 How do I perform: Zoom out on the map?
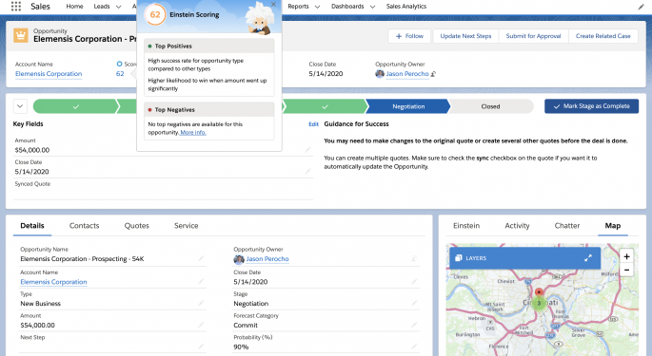626,271
